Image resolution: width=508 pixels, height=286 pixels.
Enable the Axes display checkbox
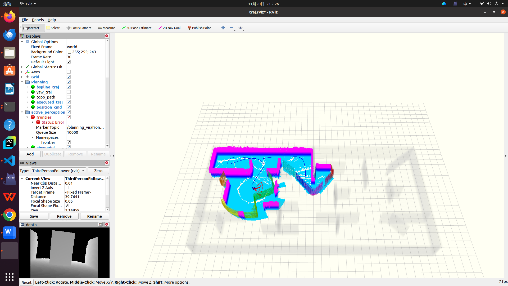(x=69, y=72)
